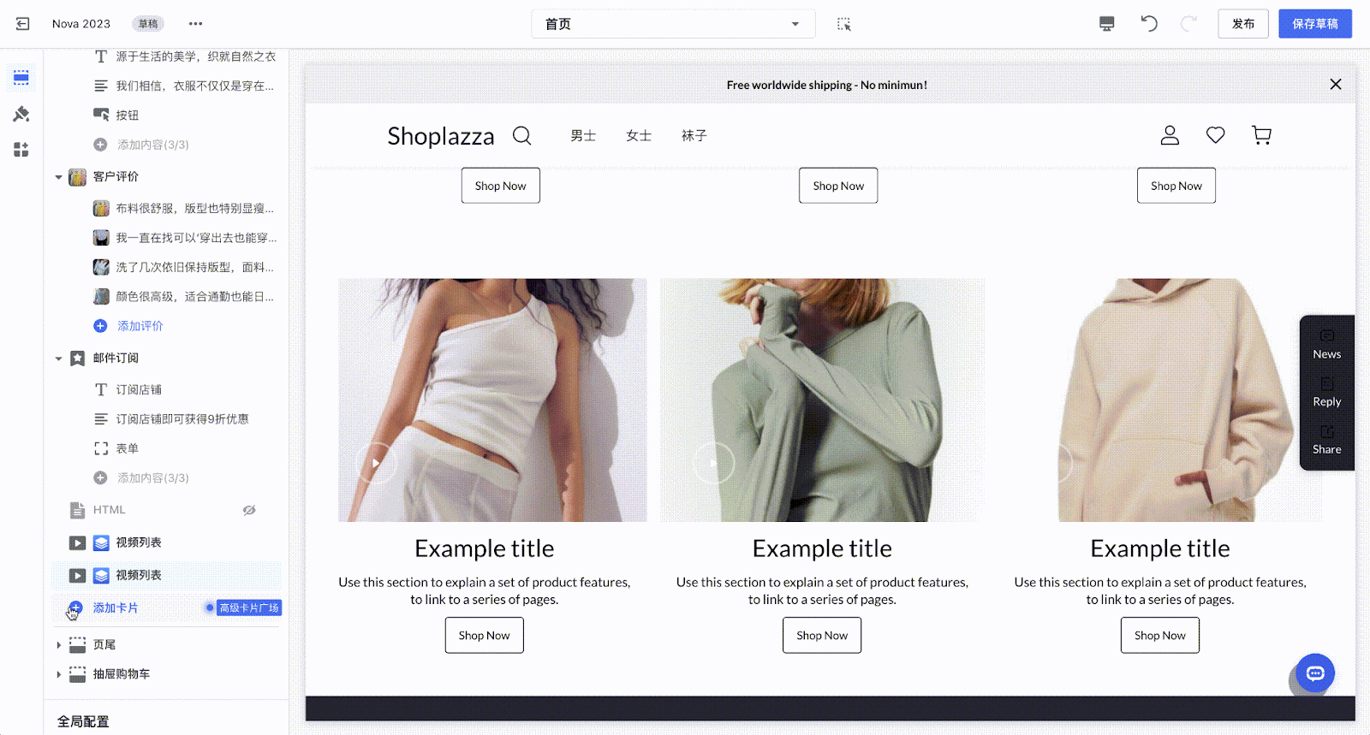This screenshot has height=735, width=1370.
Task: Click the element inspector selection icon
Action: pos(844,24)
